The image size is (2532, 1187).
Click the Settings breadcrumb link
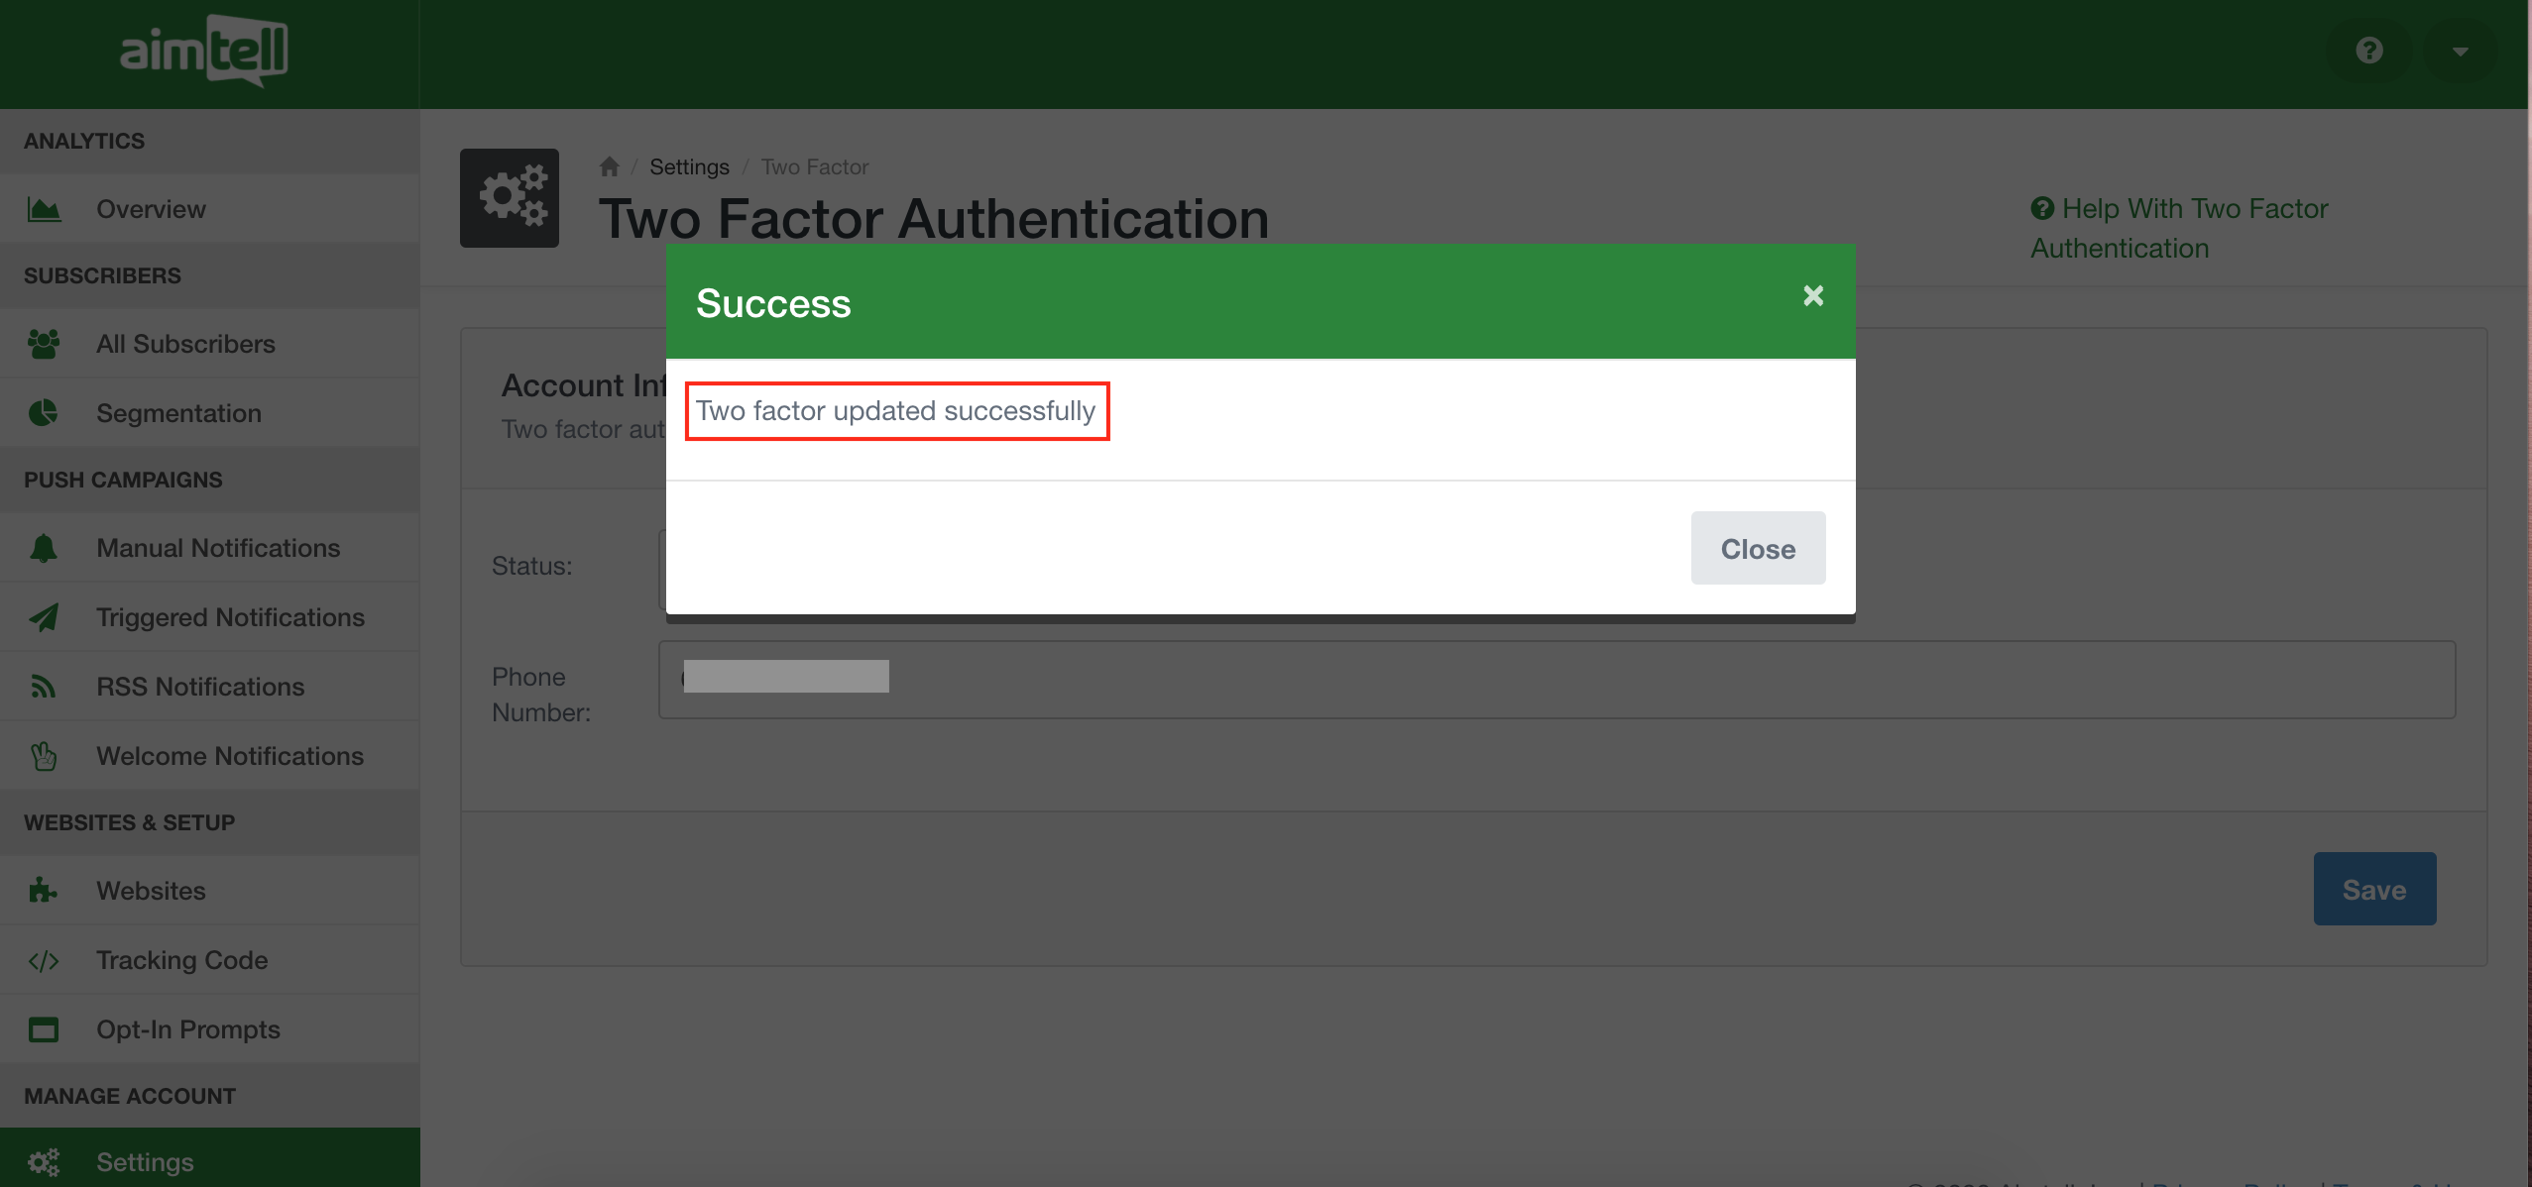pos(689,166)
